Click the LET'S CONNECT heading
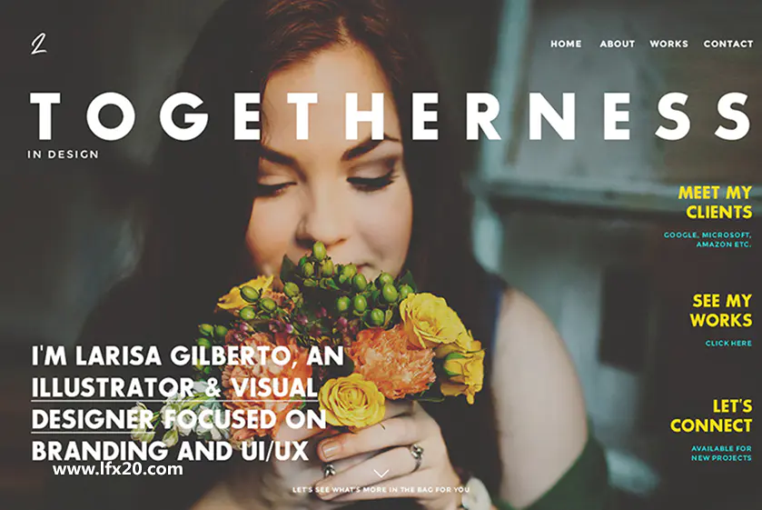The width and height of the screenshot is (762, 510). click(711, 415)
